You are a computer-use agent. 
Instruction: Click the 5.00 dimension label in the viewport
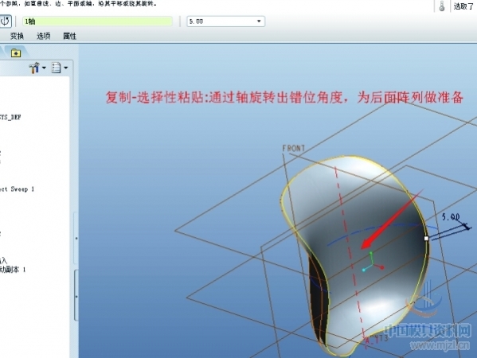coord(451,216)
